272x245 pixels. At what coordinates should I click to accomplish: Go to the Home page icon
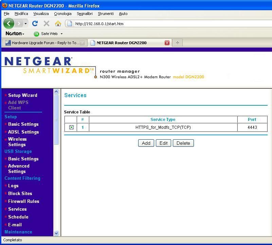tap(58, 23)
